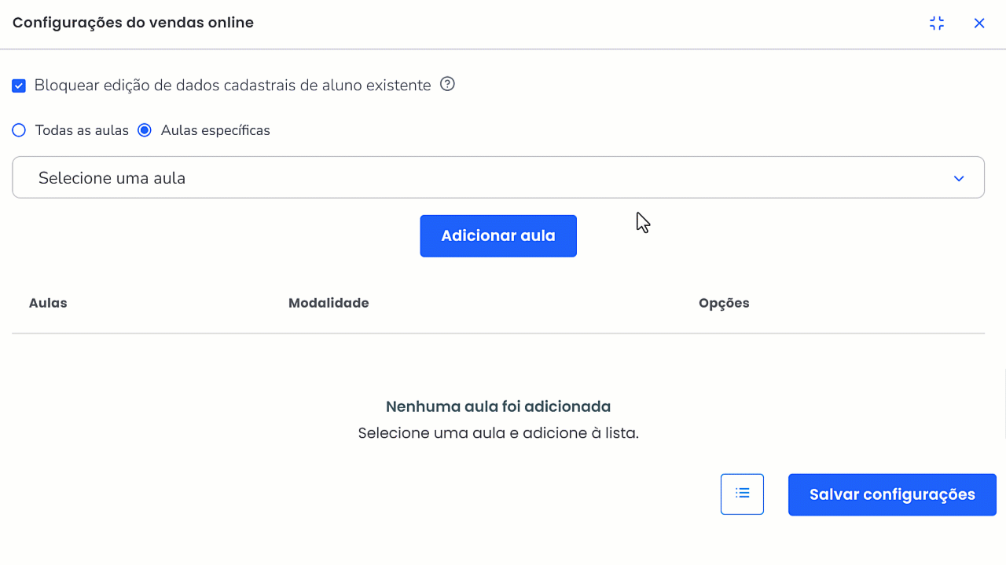The height and width of the screenshot is (565, 1006).
Task: Select the Todas as aulas radio button
Action: pos(19,130)
